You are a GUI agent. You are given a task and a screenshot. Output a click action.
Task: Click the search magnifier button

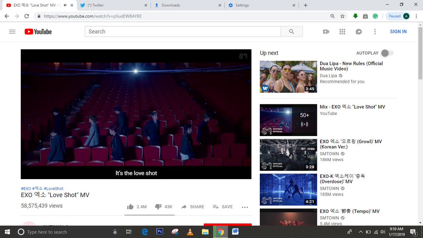[292, 32]
